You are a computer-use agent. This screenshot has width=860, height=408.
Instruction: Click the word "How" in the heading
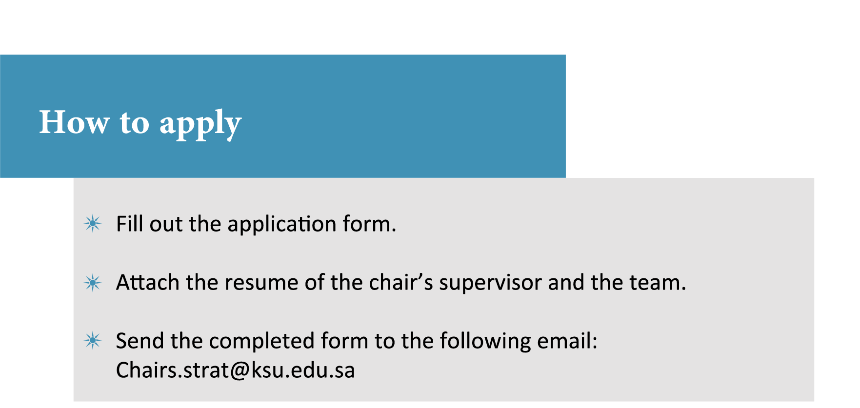click(x=74, y=122)
